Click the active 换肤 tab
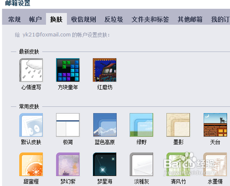The image size is (230, 186). [56, 19]
